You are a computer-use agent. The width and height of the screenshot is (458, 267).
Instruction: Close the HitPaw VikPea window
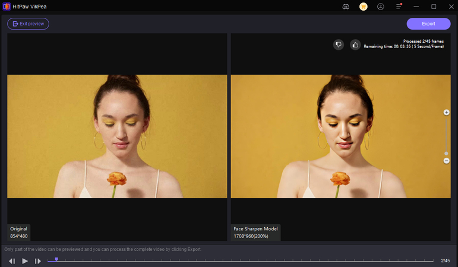[x=451, y=7]
